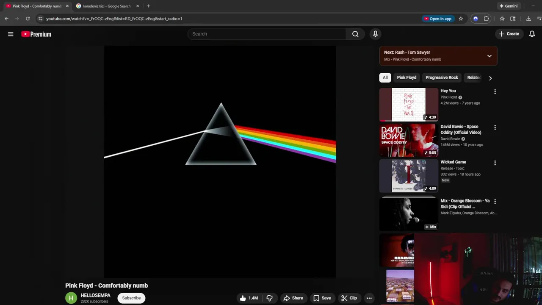The width and height of the screenshot is (542, 305).
Task: Start voice search with microphone icon
Action: 375,34
